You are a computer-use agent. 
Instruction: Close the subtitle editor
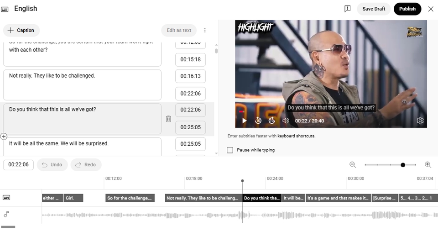click(430, 9)
